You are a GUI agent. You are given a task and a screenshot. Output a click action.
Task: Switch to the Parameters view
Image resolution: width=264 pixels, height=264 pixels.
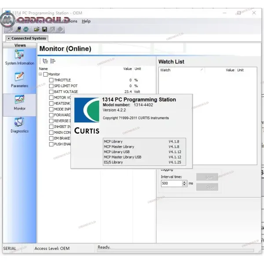pos(19,79)
